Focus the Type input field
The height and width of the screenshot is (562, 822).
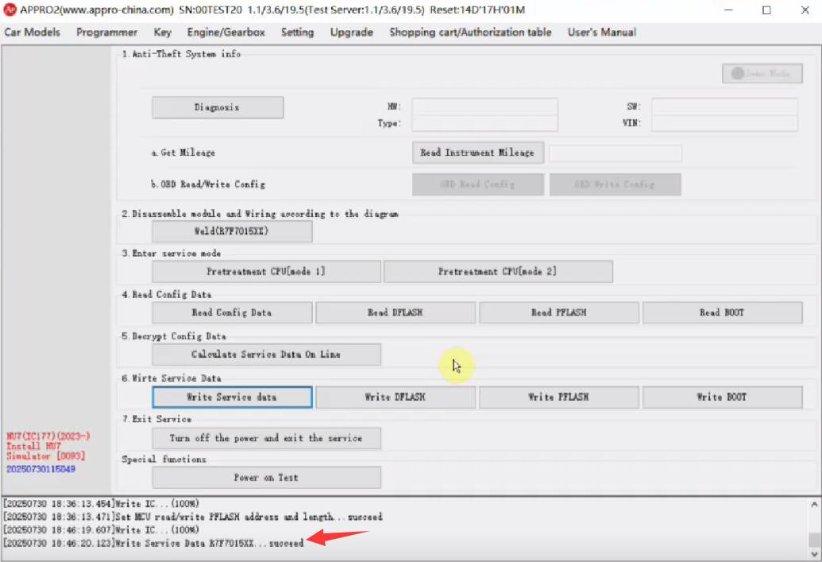485,122
